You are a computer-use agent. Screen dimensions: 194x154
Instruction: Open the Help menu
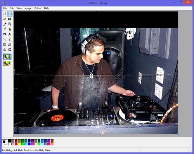point(47,9)
